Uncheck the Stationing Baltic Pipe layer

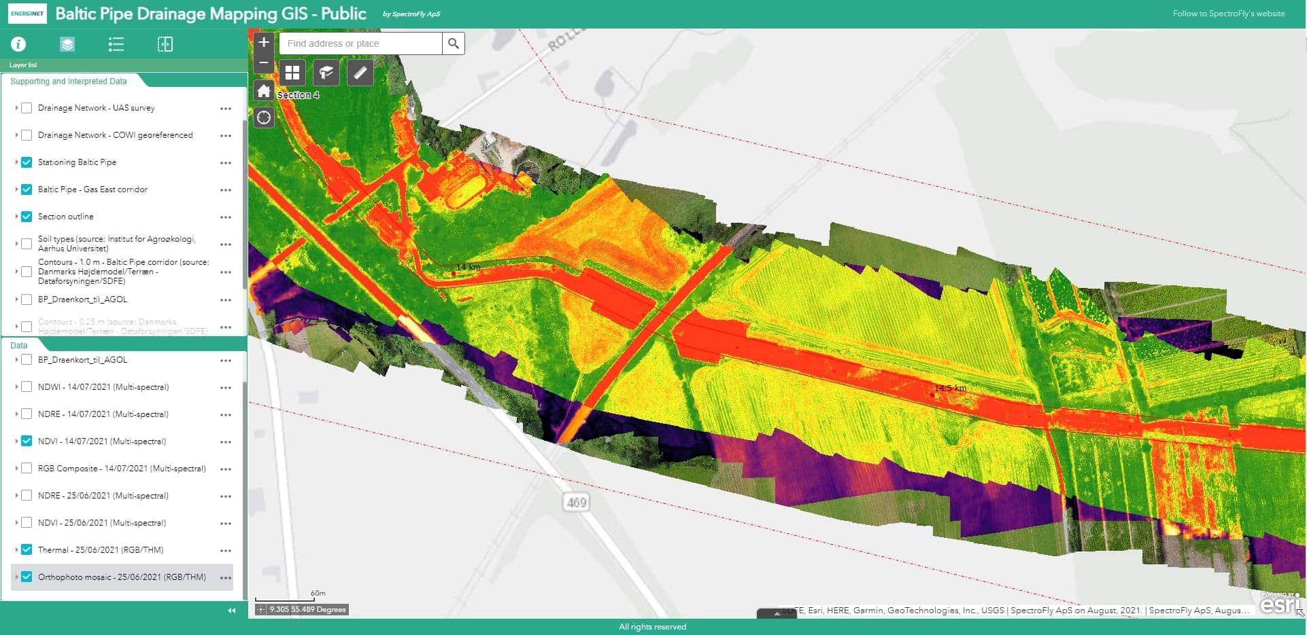pos(27,162)
